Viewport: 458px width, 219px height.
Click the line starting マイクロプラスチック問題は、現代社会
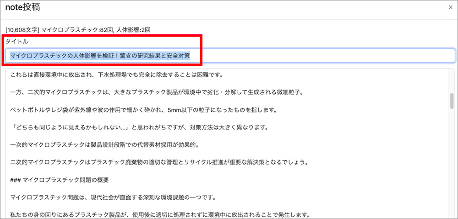click(113, 198)
